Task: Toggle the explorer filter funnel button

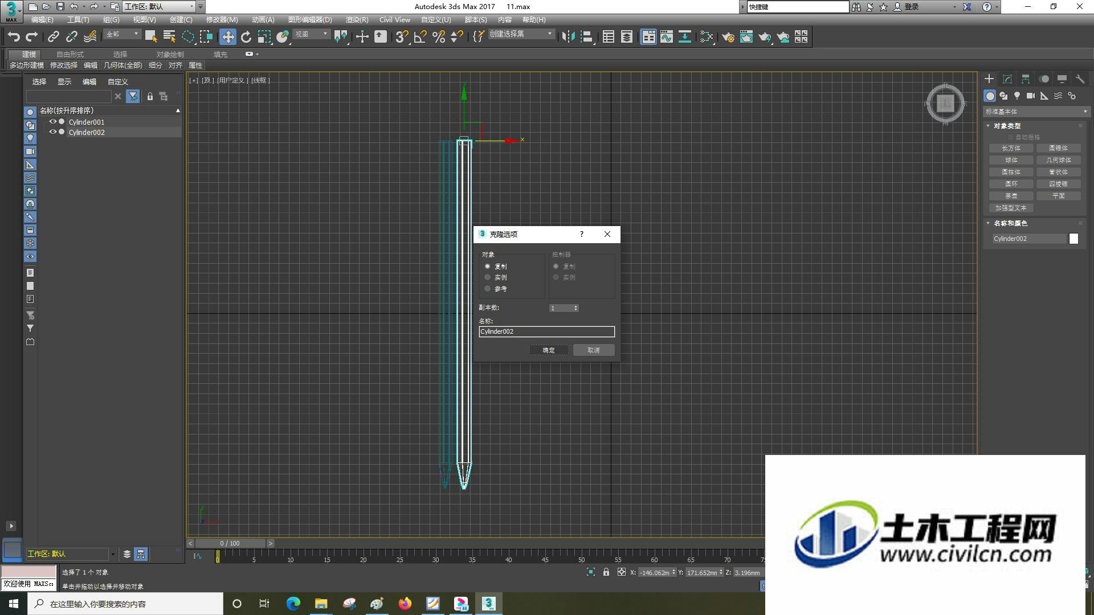Action: pyautogui.click(x=133, y=96)
